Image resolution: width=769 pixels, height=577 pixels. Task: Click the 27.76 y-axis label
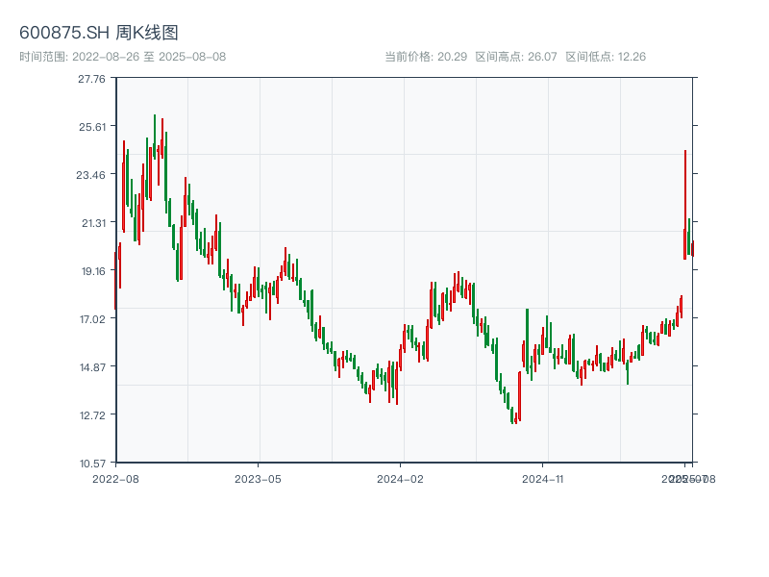[x=92, y=79]
